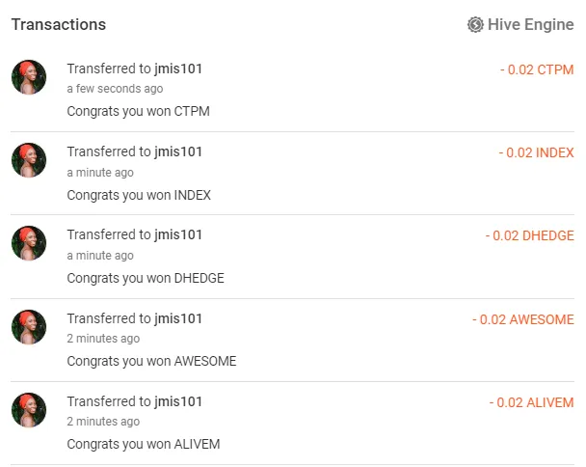Click the 'Congrats you won DHEDGE' memo
The height and width of the screenshot is (467, 586).
[x=146, y=278]
